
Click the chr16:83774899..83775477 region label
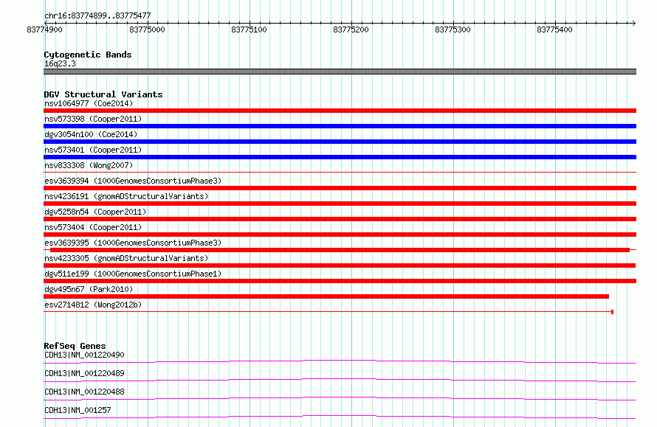pyautogui.click(x=97, y=15)
